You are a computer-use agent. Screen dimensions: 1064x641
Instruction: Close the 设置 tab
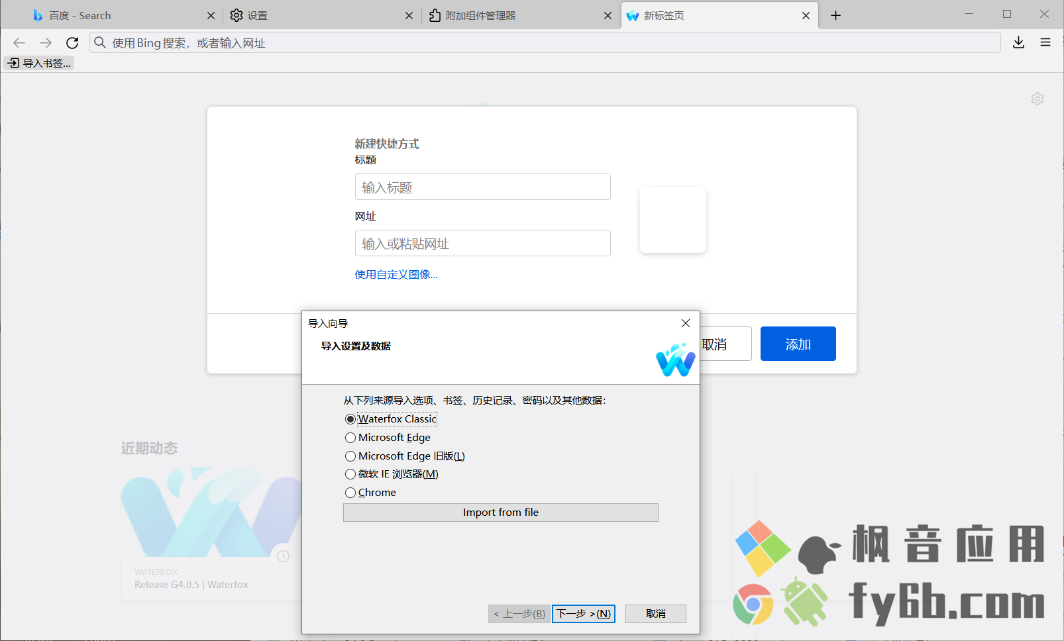click(409, 15)
